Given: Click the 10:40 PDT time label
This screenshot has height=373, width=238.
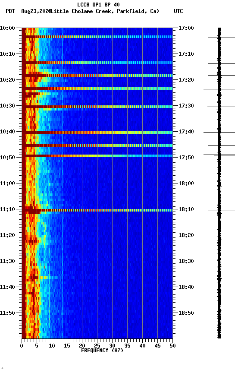Looking at the screenshot, I should point(7,132).
